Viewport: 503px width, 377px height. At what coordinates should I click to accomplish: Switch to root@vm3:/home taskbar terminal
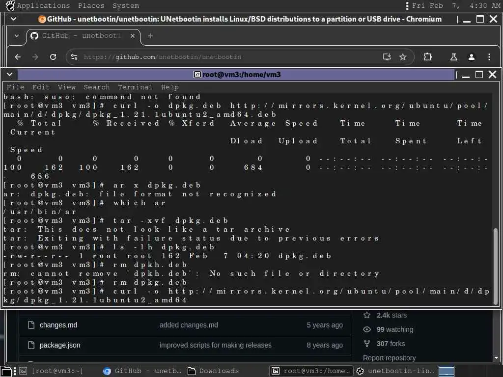(x=311, y=371)
